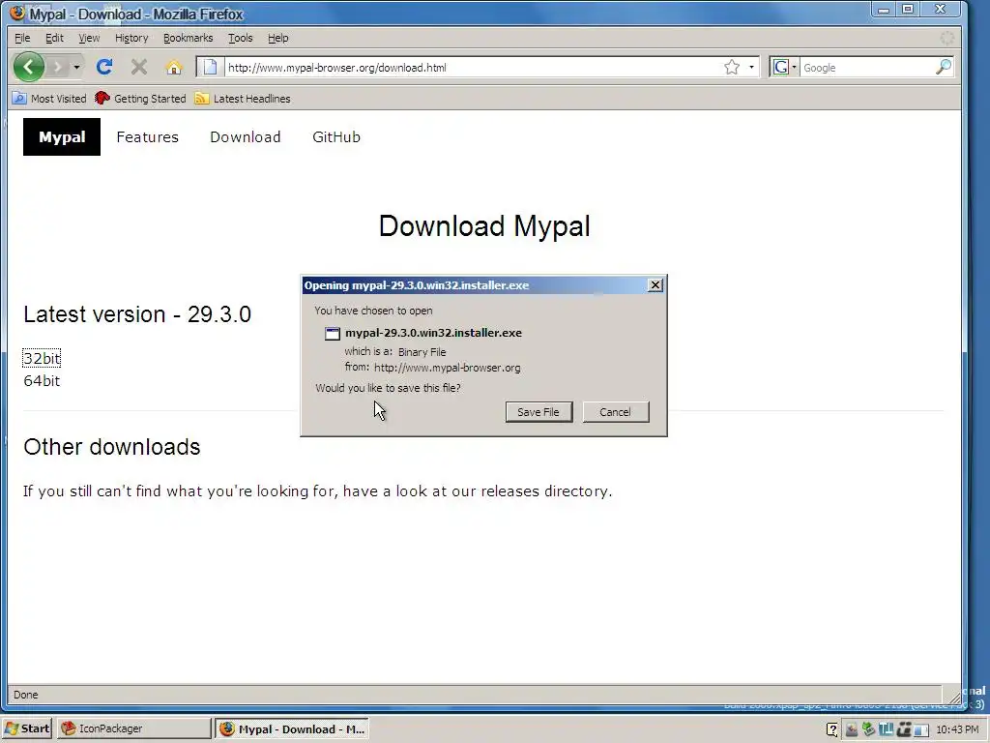Open the Bookmarks menu
Image resolution: width=990 pixels, height=743 pixels.
click(x=189, y=38)
